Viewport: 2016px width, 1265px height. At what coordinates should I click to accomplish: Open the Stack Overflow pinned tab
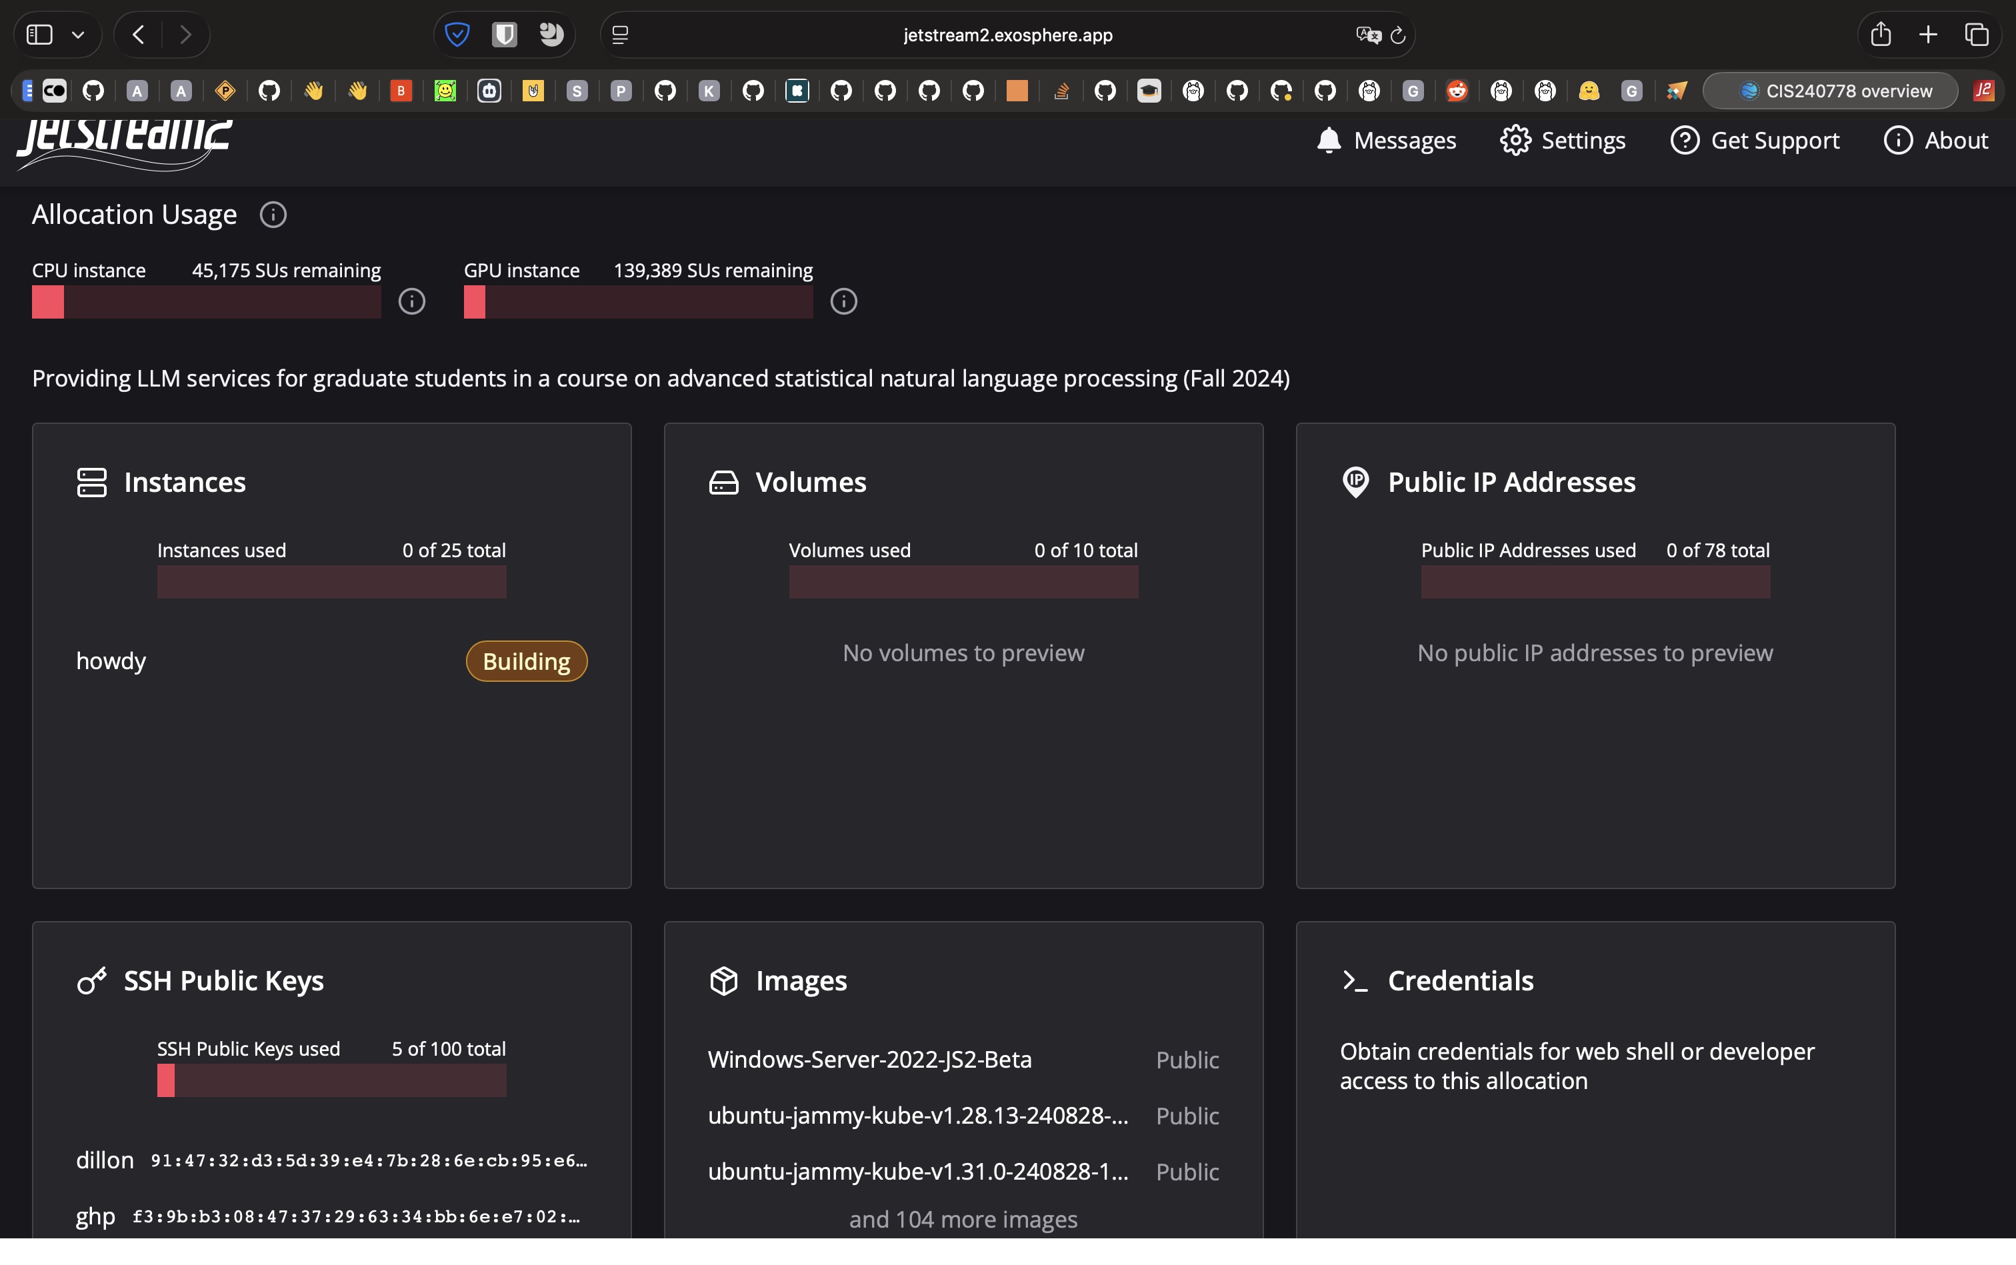(x=1061, y=91)
